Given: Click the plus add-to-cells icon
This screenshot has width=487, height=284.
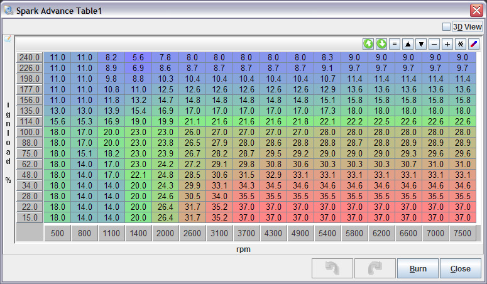Looking at the screenshot, I should tap(447, 44).
